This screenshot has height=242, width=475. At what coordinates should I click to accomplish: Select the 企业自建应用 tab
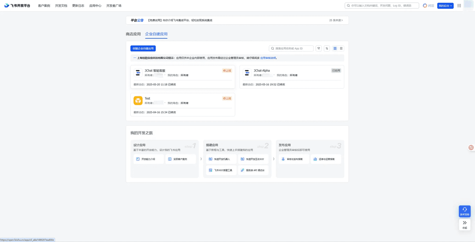(x=156, y=34)
